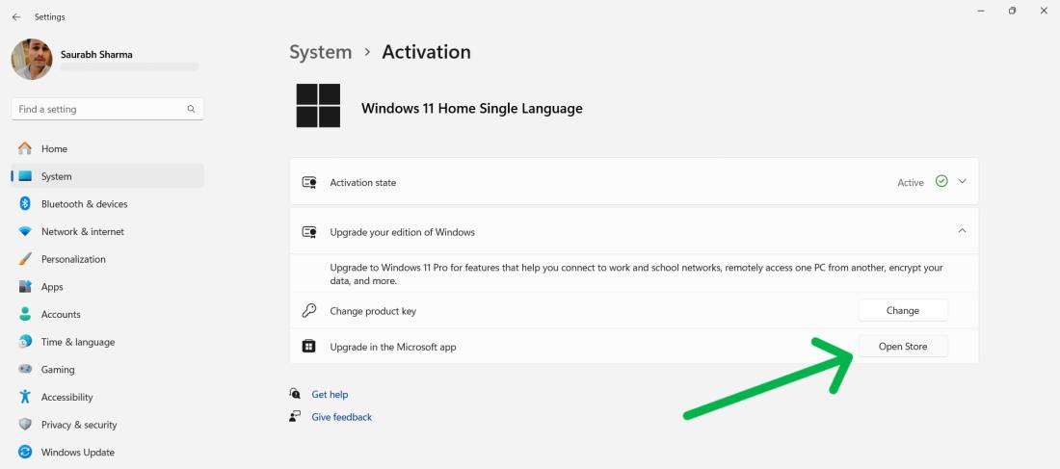Open Network & internet settings
The width and height of the screenshot is (1060, 469).
(82, 232)
